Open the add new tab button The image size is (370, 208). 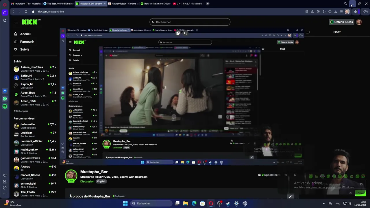(208, 4)
